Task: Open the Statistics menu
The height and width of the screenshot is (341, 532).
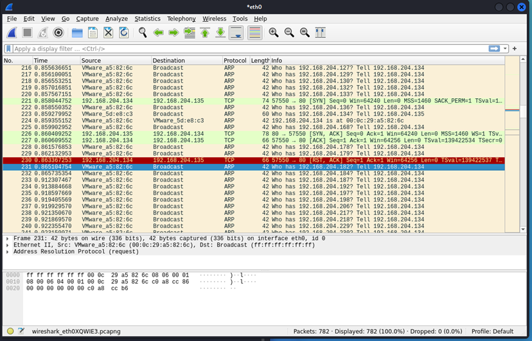Action: [x=147, y=19]
